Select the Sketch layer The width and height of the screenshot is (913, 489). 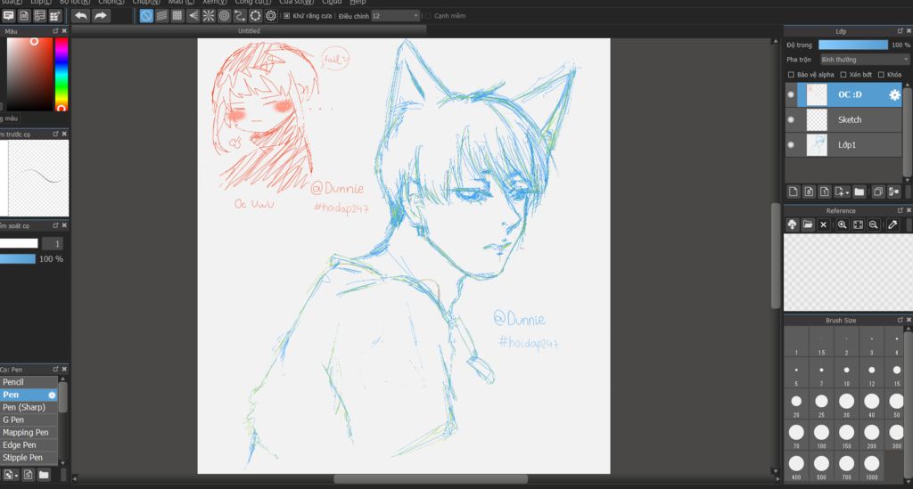pyautogui.click(x=843, y=119)
